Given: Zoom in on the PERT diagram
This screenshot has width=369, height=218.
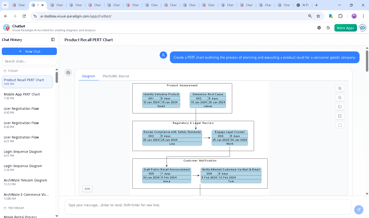Looking at the screenshot, I should (x=340, y=88).
